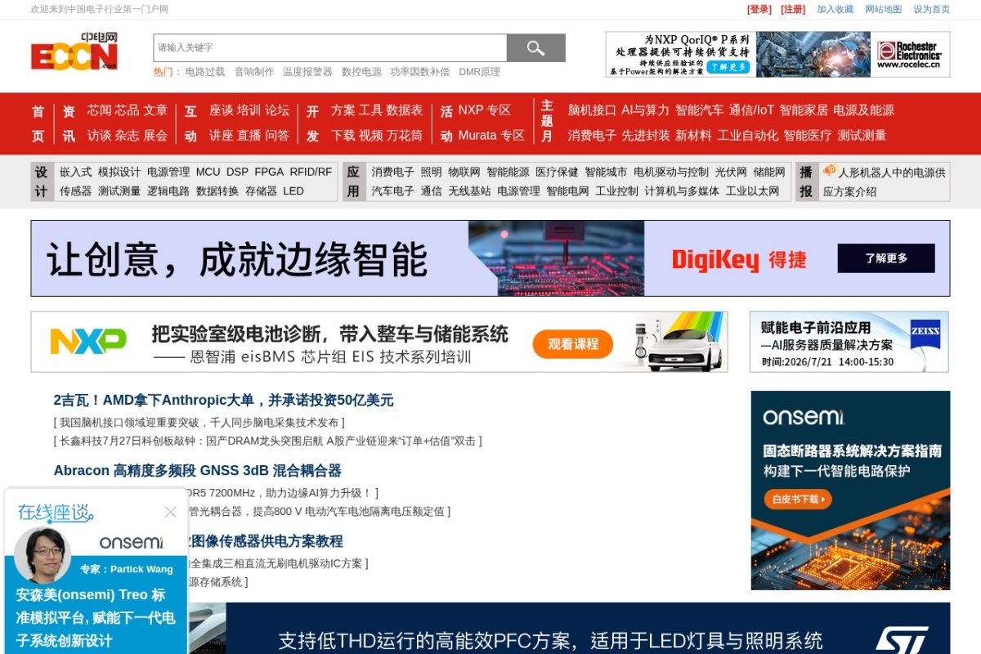
Task: Click the 注册 register link
Action: click(x=793, y=9)
